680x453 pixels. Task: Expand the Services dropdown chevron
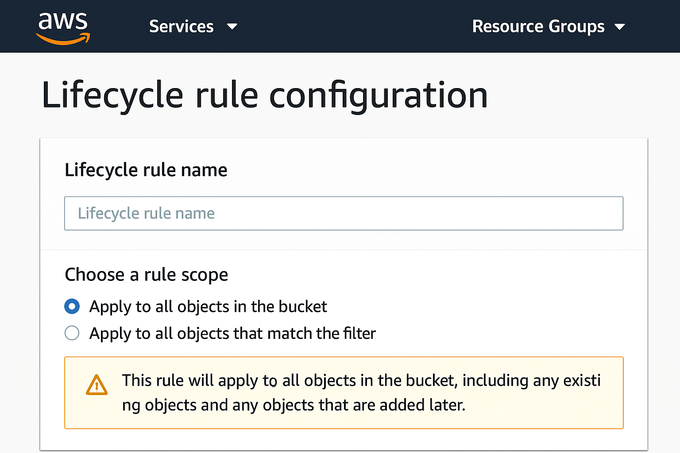[232, 27]
